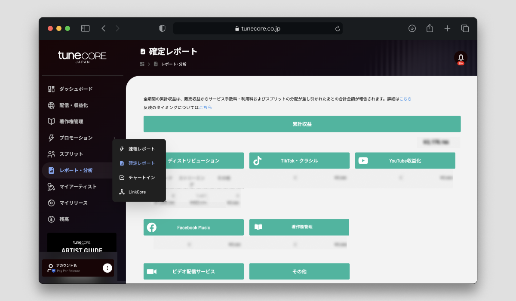Click the ビデオ配信サービス card header

click(193, 271)
